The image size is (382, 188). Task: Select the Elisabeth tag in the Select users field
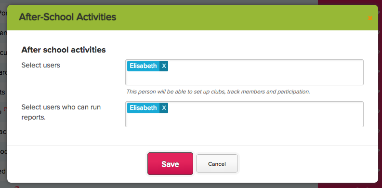[143, 66]
